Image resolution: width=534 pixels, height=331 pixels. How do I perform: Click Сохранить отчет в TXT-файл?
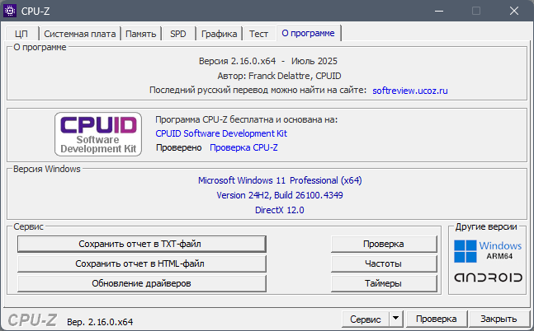tap(142, 244)
